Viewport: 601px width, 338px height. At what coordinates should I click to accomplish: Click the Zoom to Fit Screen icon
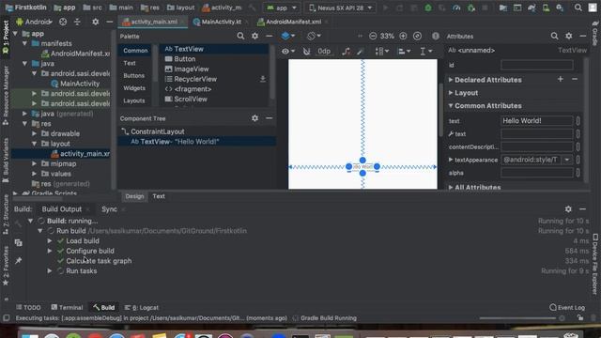click(417, 36)
